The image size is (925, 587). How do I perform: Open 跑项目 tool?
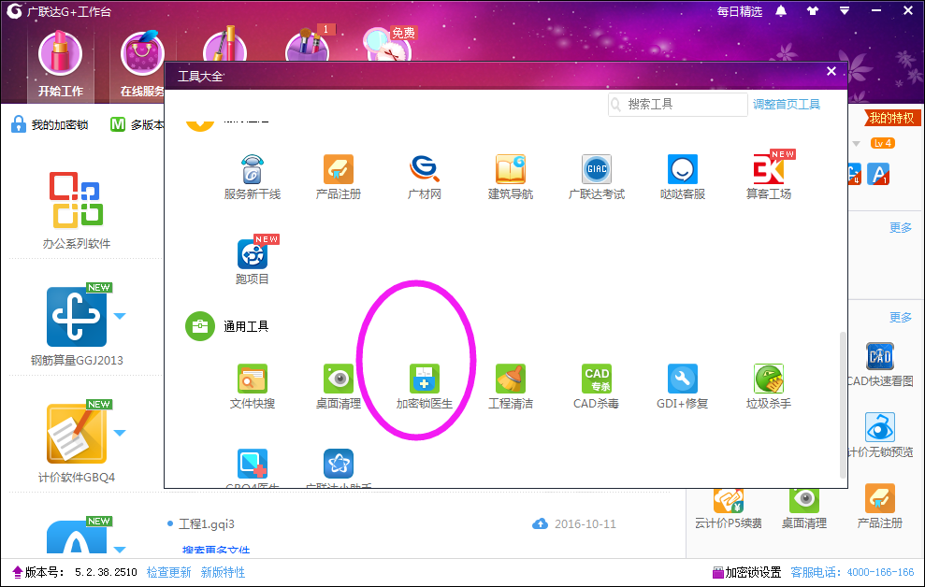click(253, 262)
